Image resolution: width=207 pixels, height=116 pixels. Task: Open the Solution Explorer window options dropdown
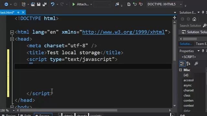click(198, 12)
